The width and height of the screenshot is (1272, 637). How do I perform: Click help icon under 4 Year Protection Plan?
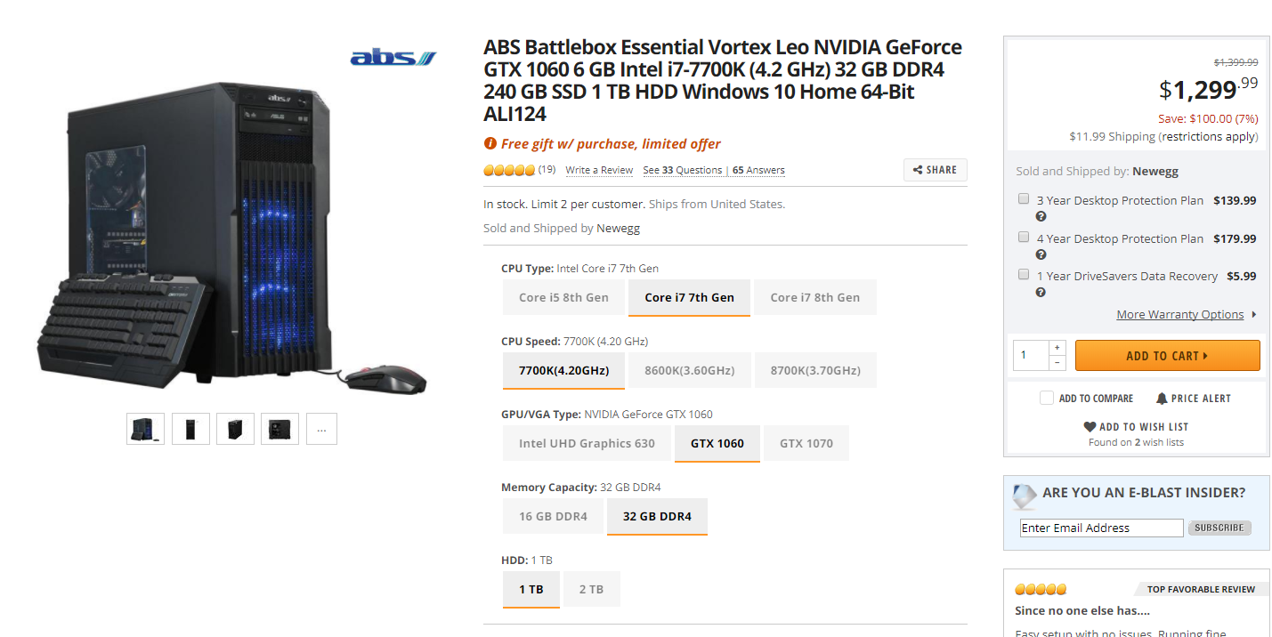(1041, 255)
